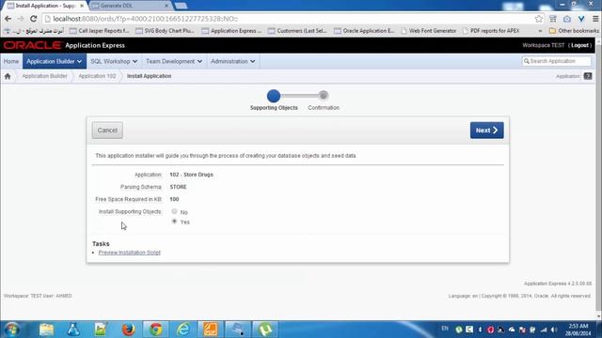Click the Supporting Objects wizard step circle
602x338 pixels.
[x=274, y=96]
